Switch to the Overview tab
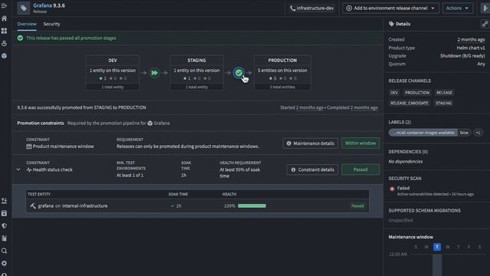This screenshot has height=276, width=490. point(27,24)
